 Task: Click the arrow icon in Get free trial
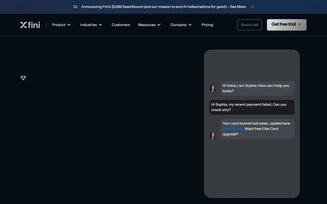[x=299, y=25]
